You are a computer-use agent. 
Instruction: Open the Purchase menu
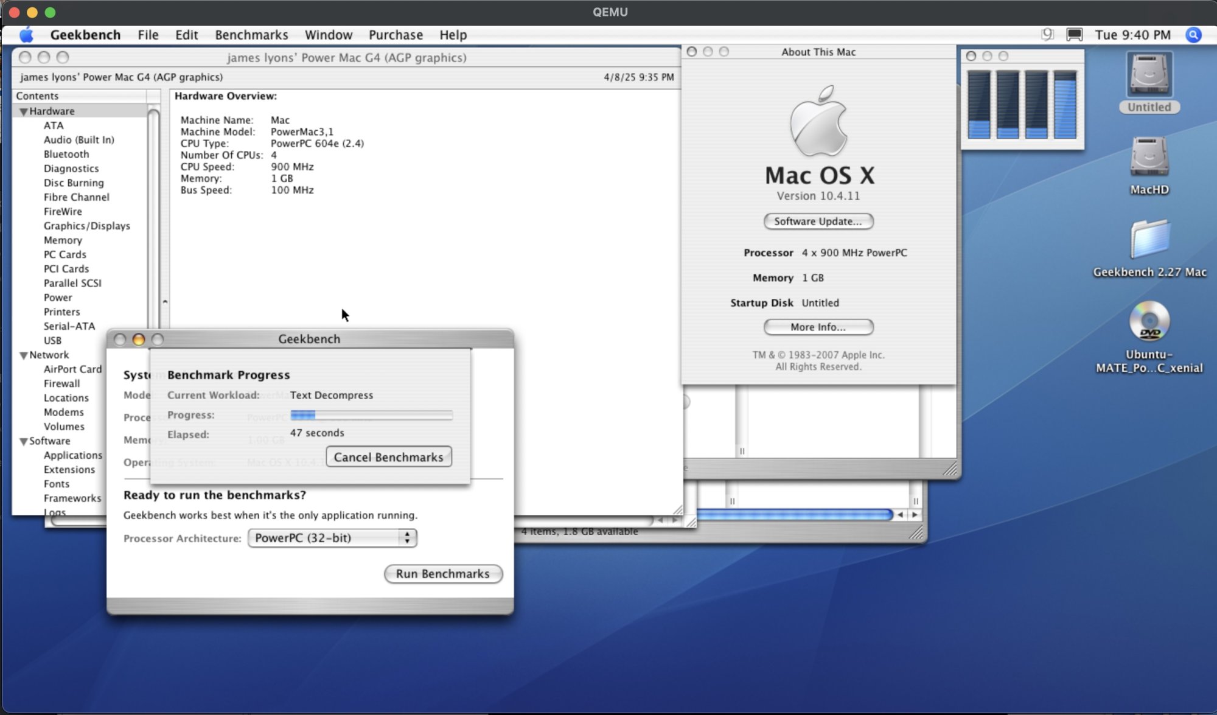tap(396, 35)
